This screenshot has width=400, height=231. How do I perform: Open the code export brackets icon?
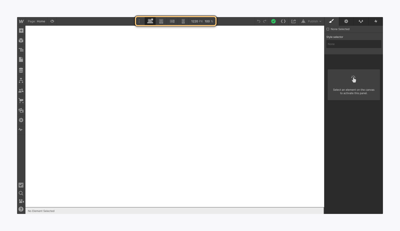[283, 21]
